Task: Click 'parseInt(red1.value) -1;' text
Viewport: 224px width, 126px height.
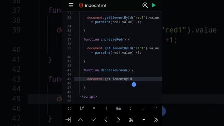Action: [118, 22]
